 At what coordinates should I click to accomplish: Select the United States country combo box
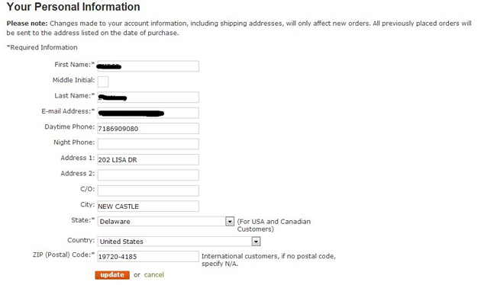pyautogui.click(x=179, y=242)
